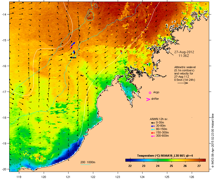Viewport: 216px width, 179px height.
Task: Click the '150-300m' depth label
Action: tap(162, 132)
